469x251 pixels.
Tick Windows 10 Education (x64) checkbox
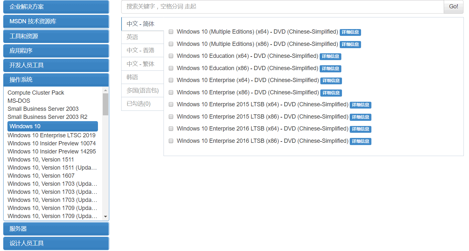point(171,56)
